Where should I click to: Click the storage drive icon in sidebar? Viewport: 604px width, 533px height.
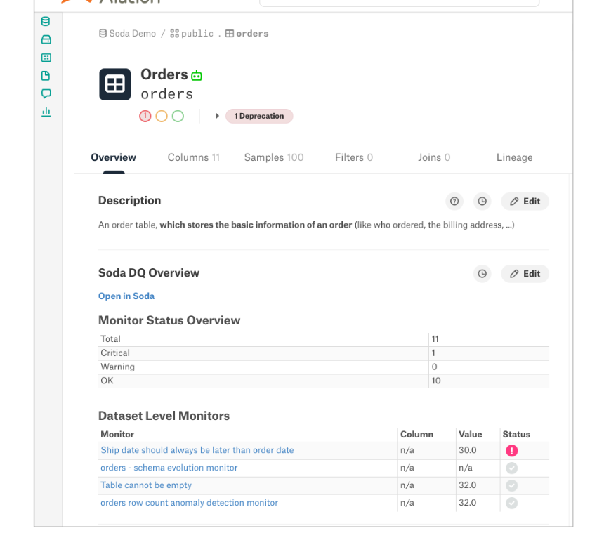click(46, 39)
